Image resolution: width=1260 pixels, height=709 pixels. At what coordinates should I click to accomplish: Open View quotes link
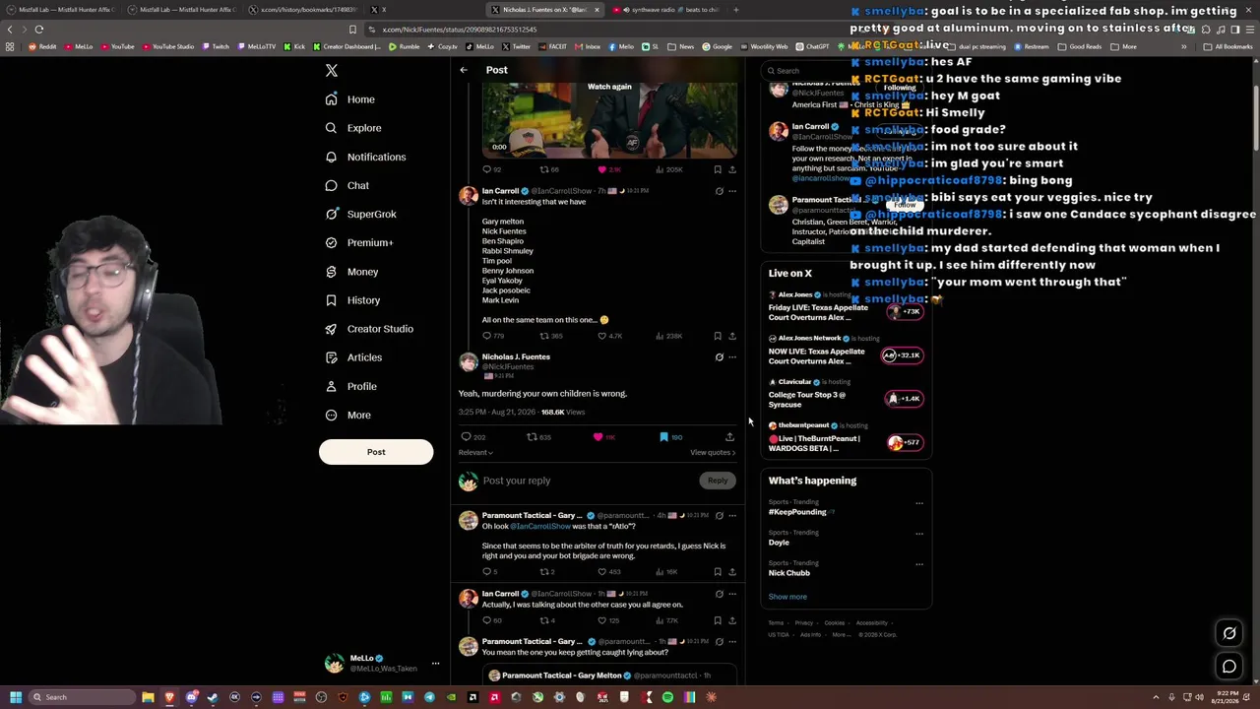712,453
